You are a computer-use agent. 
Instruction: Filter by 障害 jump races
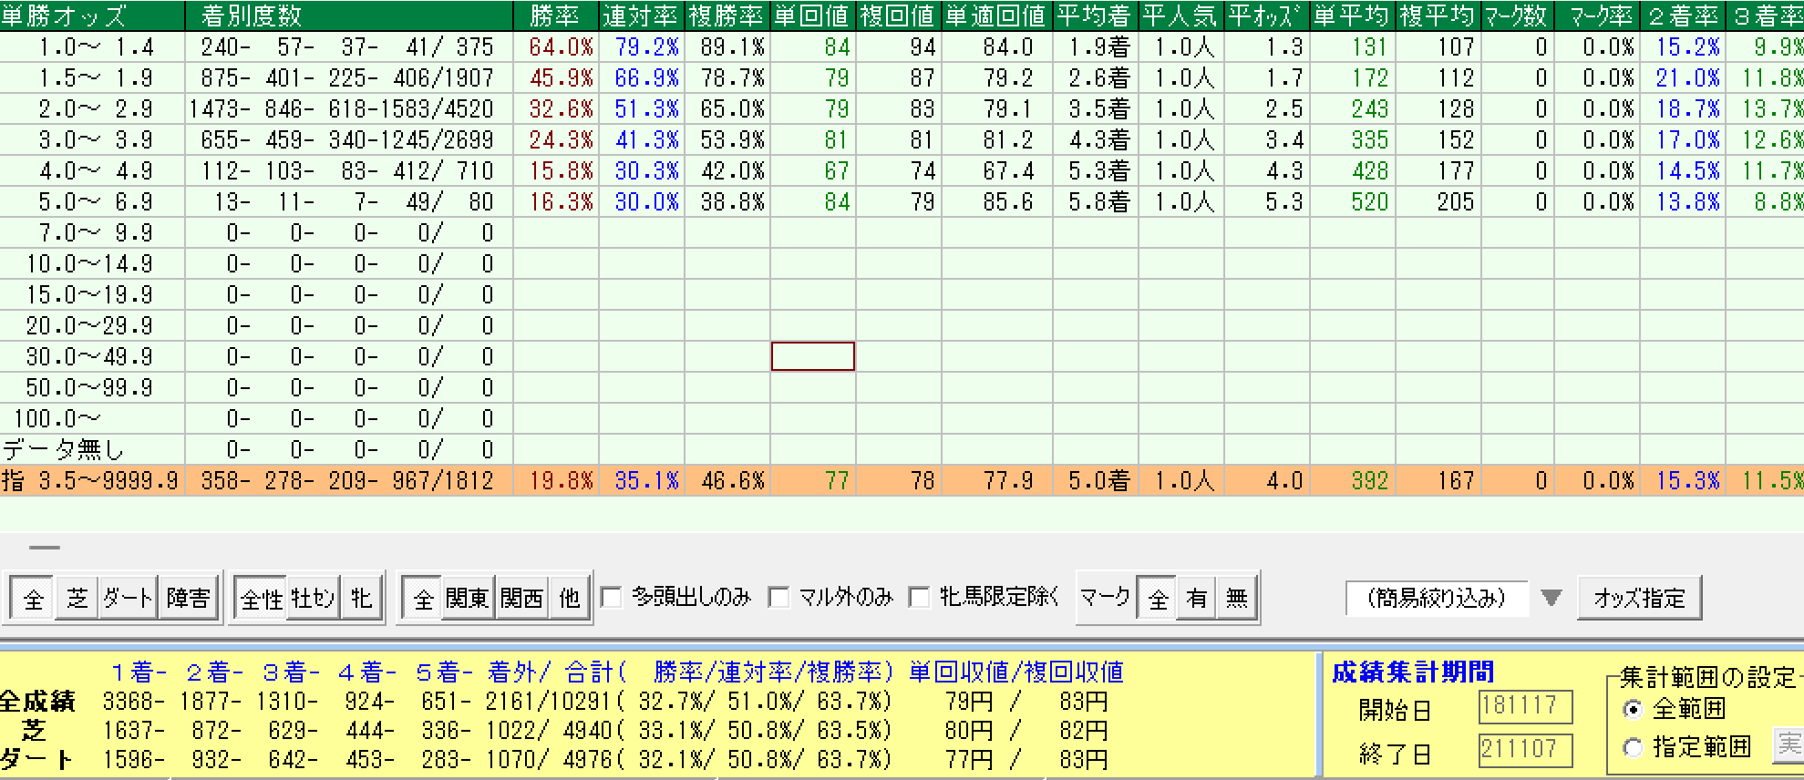(189, 599)
